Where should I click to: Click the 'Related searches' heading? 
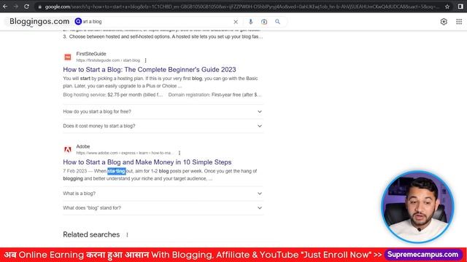(x=91, y=234)
